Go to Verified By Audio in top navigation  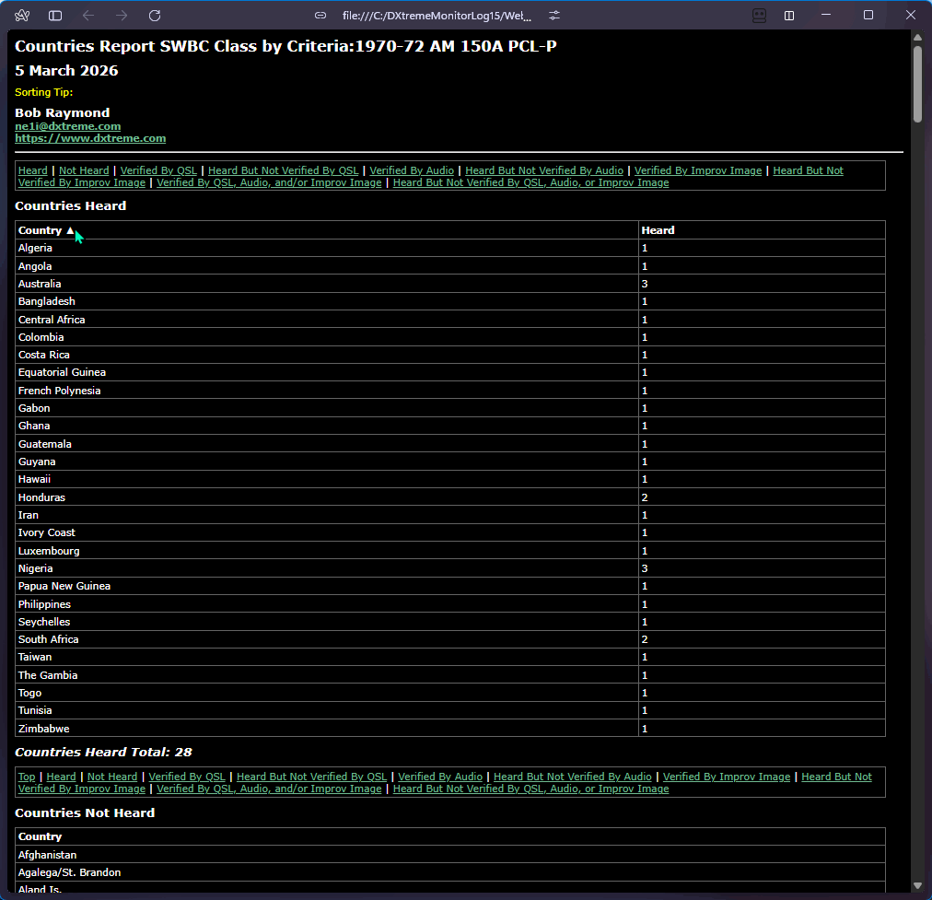[412, 170]
